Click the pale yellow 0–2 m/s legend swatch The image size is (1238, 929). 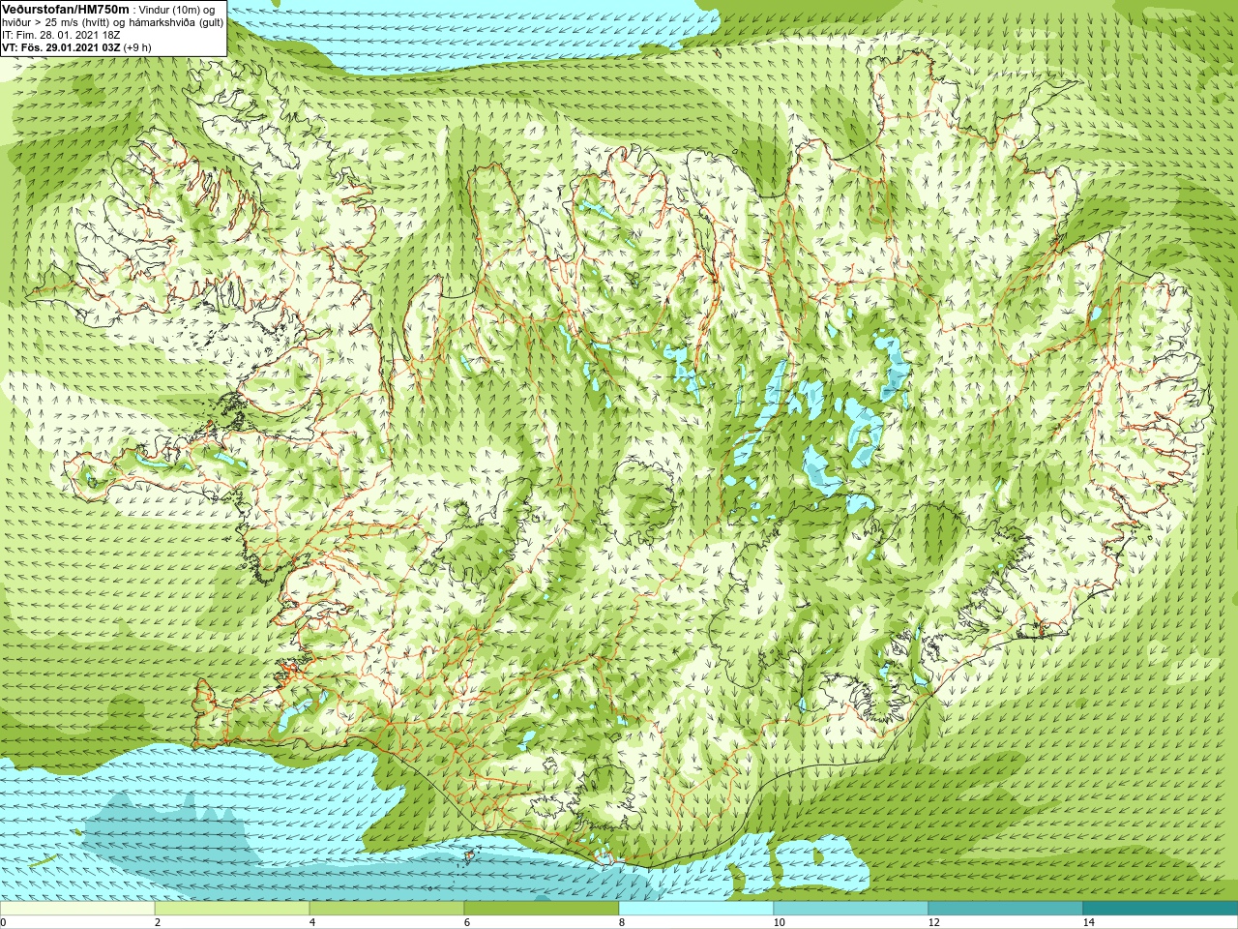77,909
